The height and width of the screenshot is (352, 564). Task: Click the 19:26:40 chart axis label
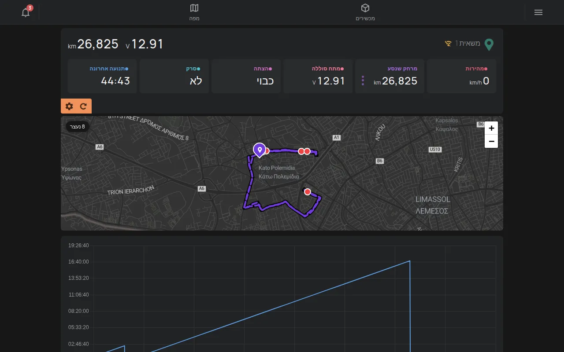click(78, 246)
